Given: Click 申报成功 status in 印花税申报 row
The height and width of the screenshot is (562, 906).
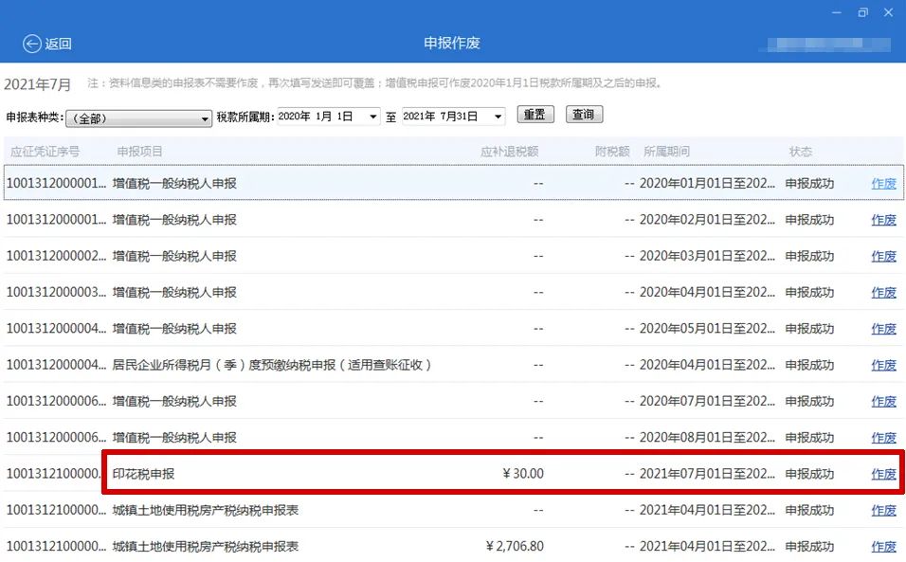Looking at the screenshot, I should [x=809, y=474].
